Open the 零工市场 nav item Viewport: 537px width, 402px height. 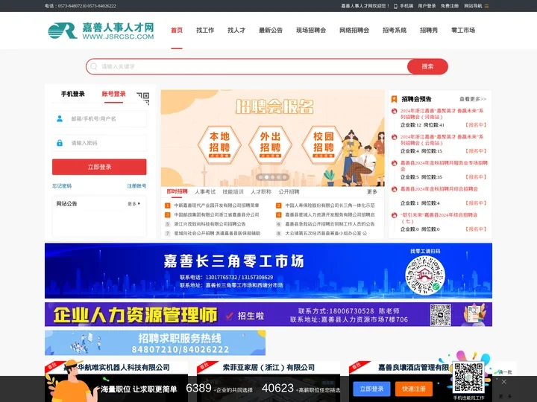463,31
